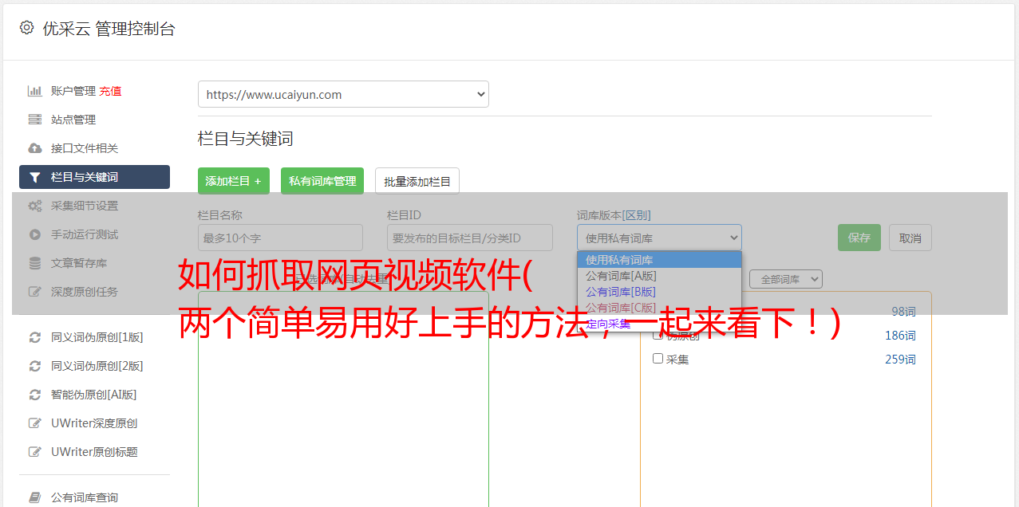The image size is (1019, 507).
Task: Click the funnel icon for 栏目与关键词
Action: click(x=35, y=177)
